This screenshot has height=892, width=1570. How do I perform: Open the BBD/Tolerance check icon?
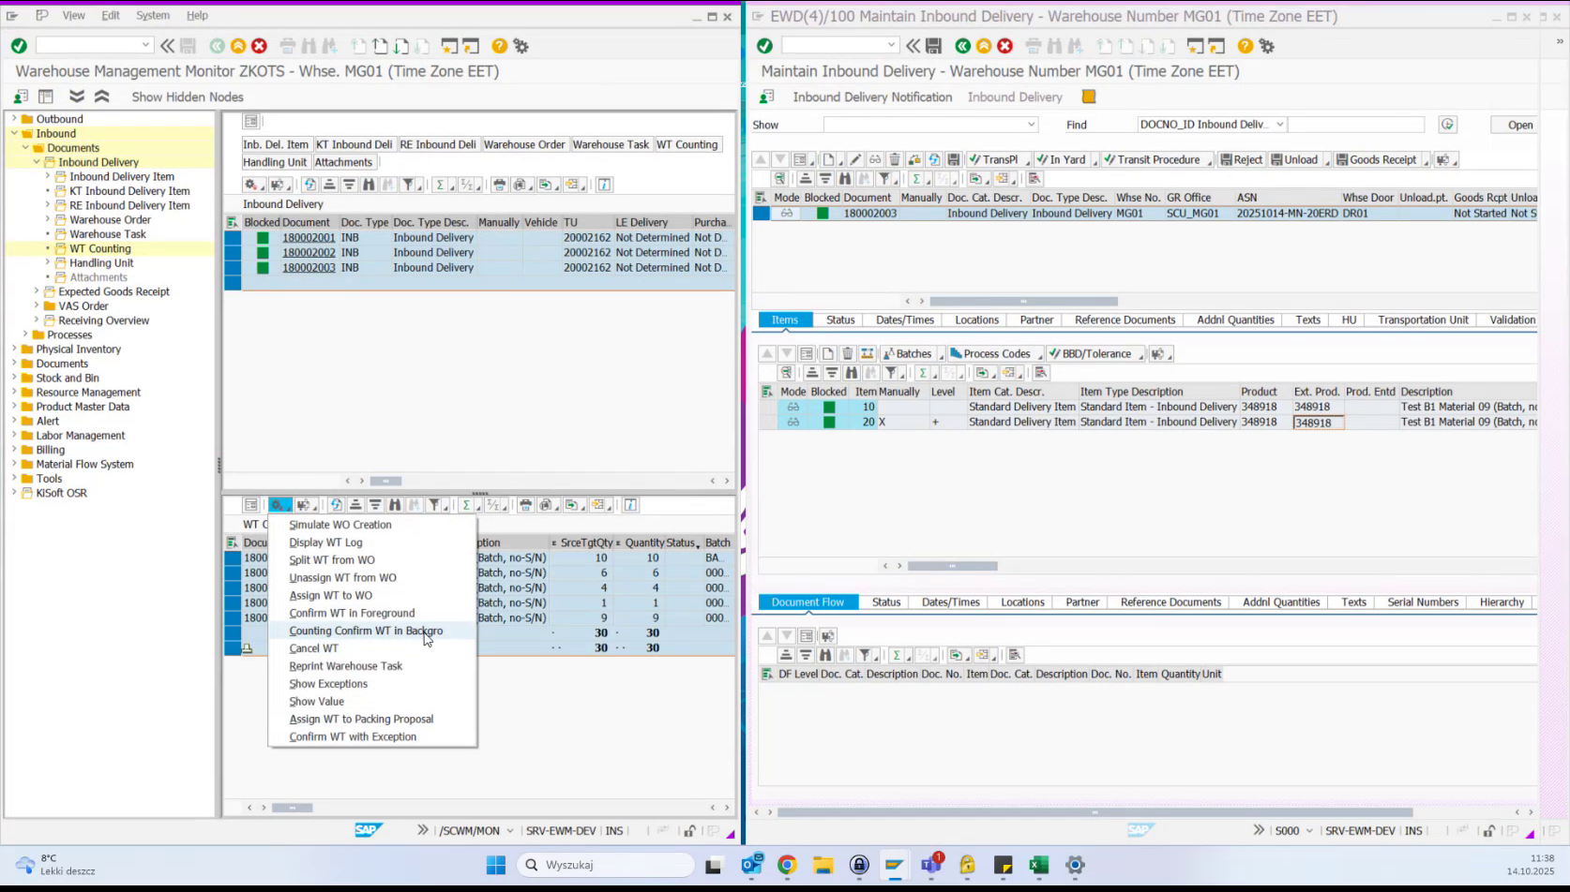pyautogui.click(x=1091, y=353)
